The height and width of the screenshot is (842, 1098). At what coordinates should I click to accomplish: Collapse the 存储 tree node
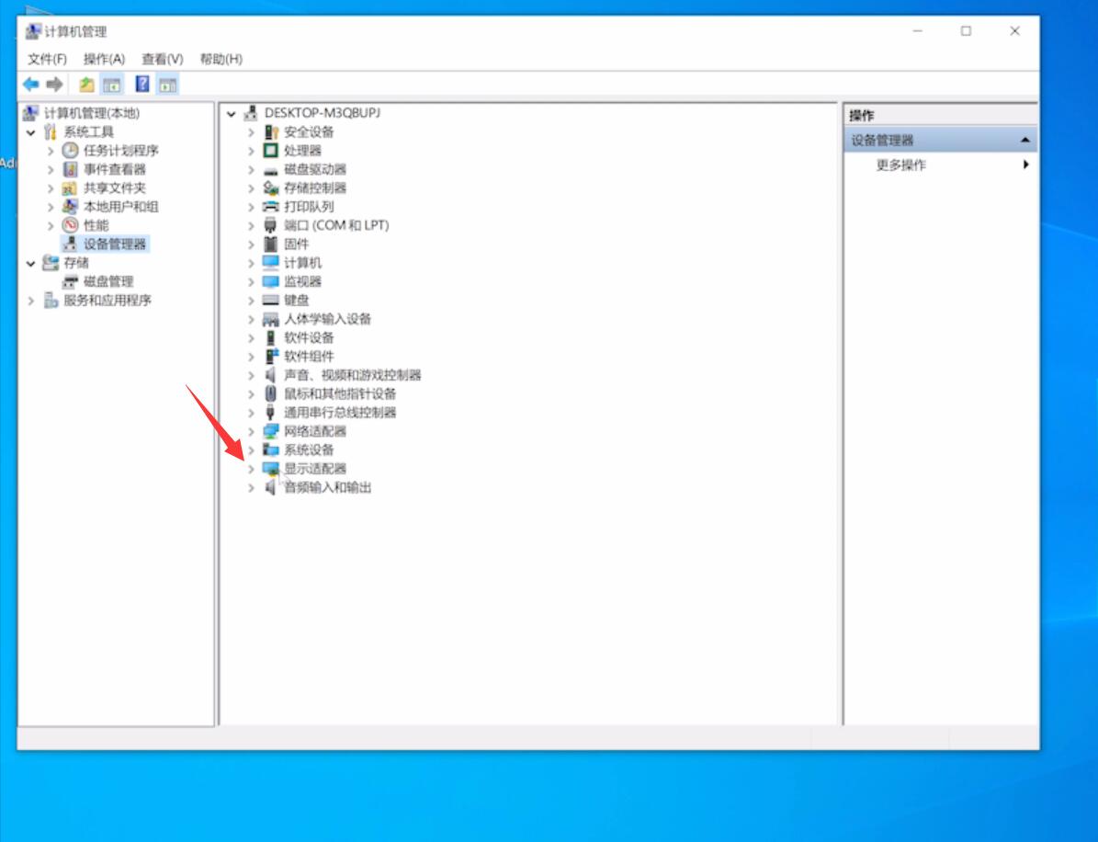click(x=31, y=264)
